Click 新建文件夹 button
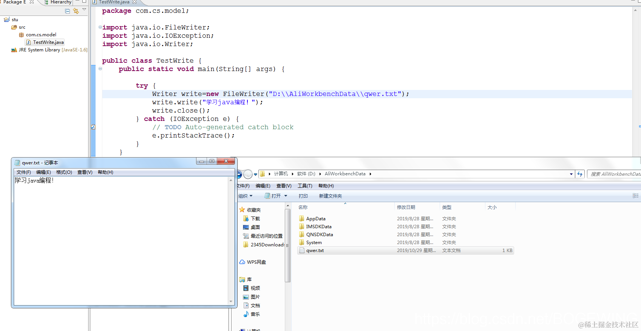Screen dimensions: 641x331 click(330, 196)
